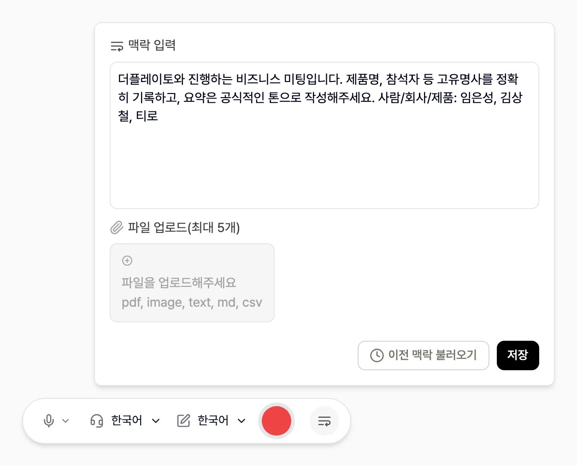Click the headphones listening language icon
The width and height of the screenshot is (577, 466).
(x=97, y=421)
